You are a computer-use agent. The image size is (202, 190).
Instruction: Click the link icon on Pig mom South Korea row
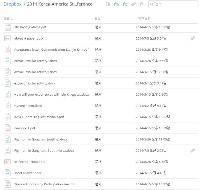click(192, 150)
